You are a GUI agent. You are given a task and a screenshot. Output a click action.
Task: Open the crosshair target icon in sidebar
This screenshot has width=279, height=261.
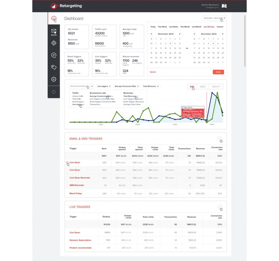point(54,43)
